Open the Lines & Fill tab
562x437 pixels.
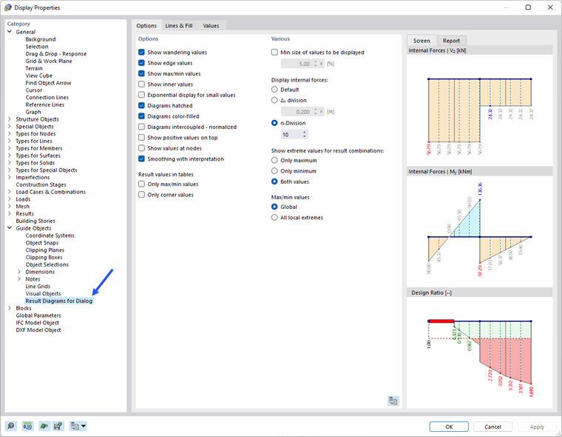coord(179,25)
